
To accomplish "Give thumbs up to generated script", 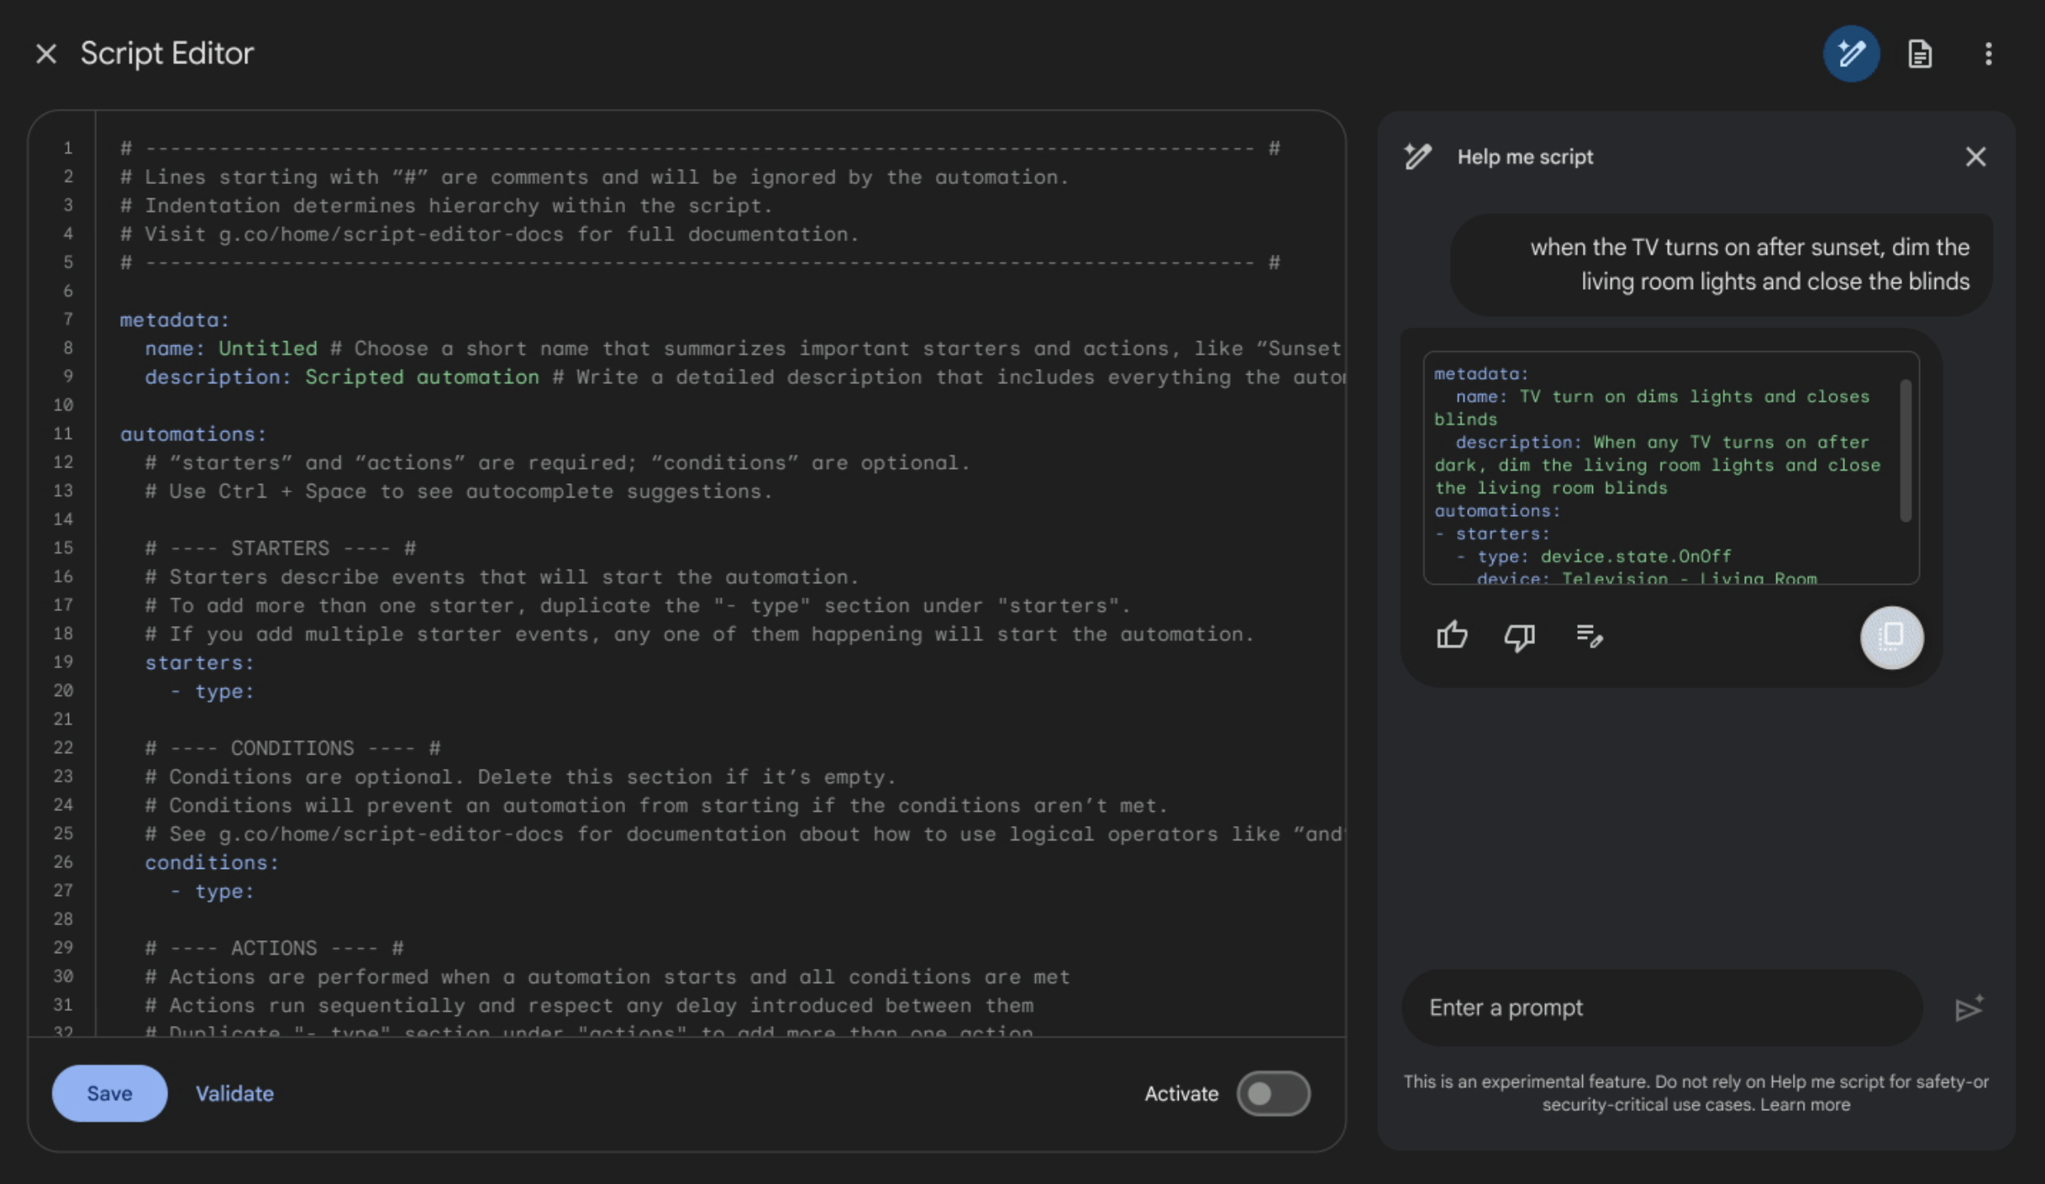I will coord(1452,635).
